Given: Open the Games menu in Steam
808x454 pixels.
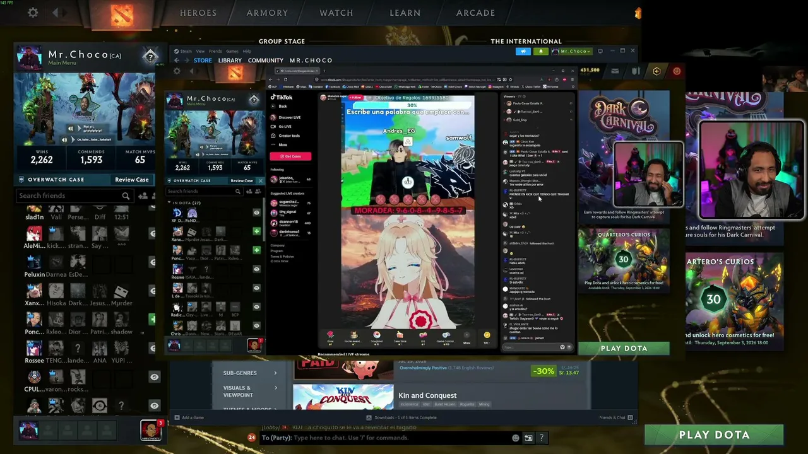Looking at the screenshot, I should [232, 51].
